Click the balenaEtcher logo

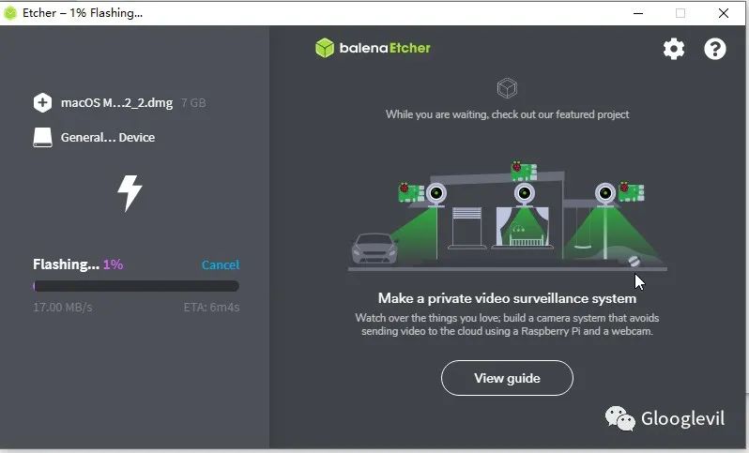coord(373,48)
